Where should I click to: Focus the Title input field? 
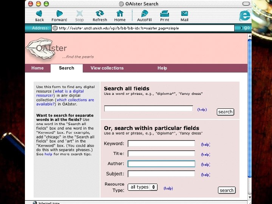point(161,153)
